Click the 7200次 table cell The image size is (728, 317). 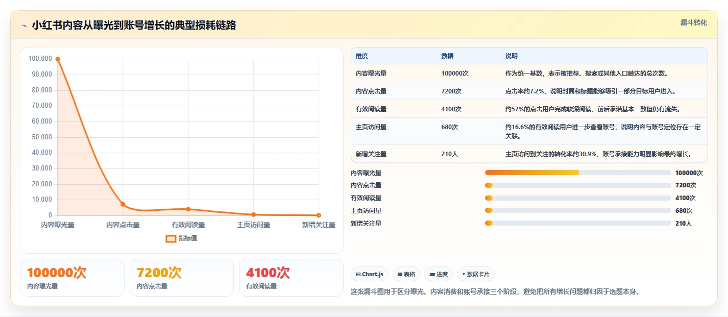(451, 91)
